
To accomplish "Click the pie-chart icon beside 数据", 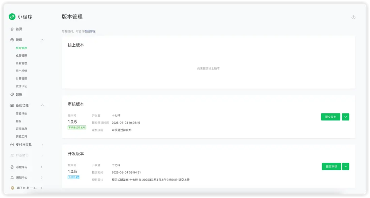I will (x=12, y=94).
